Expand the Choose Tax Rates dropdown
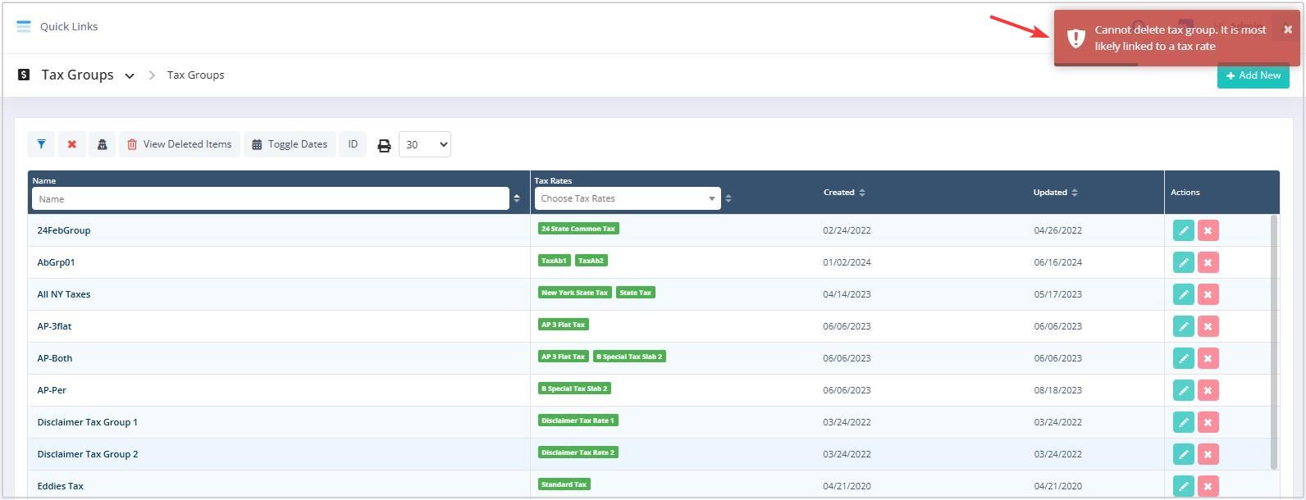Image resolution: width=1306 pixels, height=500 pixels. 628,198
